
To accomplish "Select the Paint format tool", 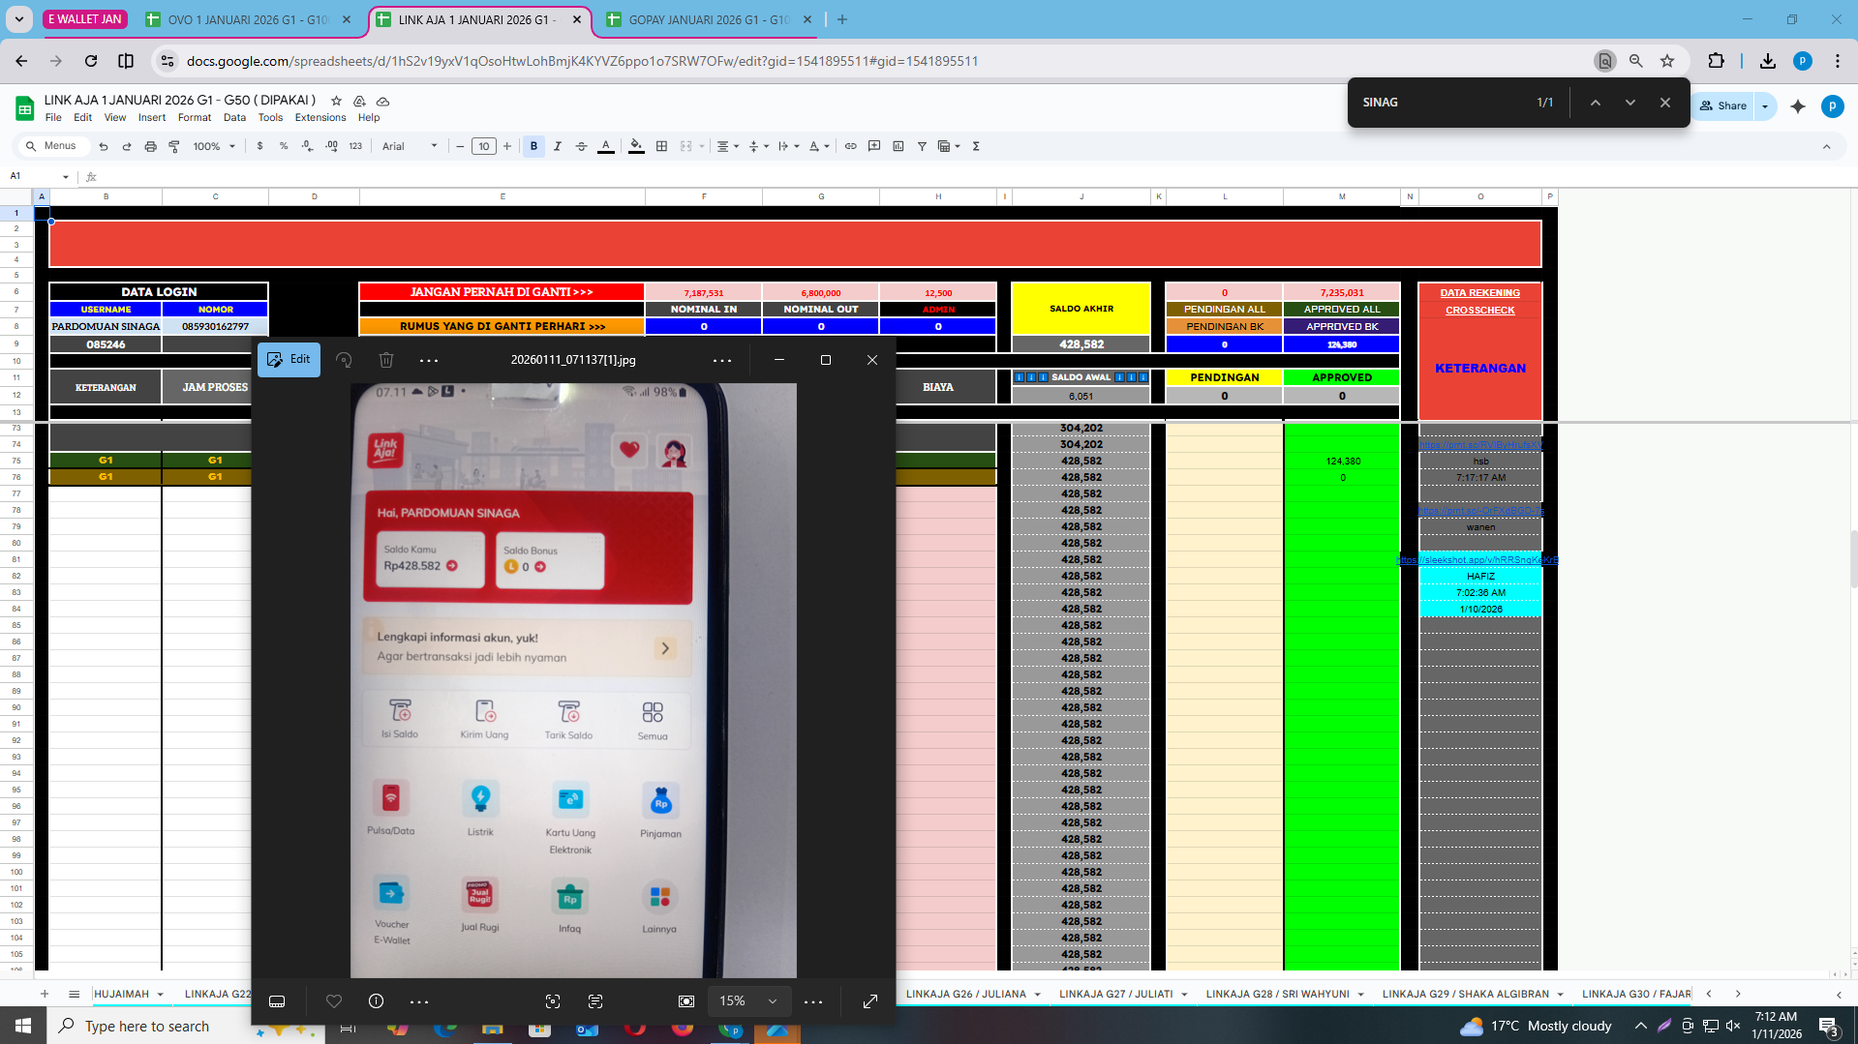I will [174, 146].
